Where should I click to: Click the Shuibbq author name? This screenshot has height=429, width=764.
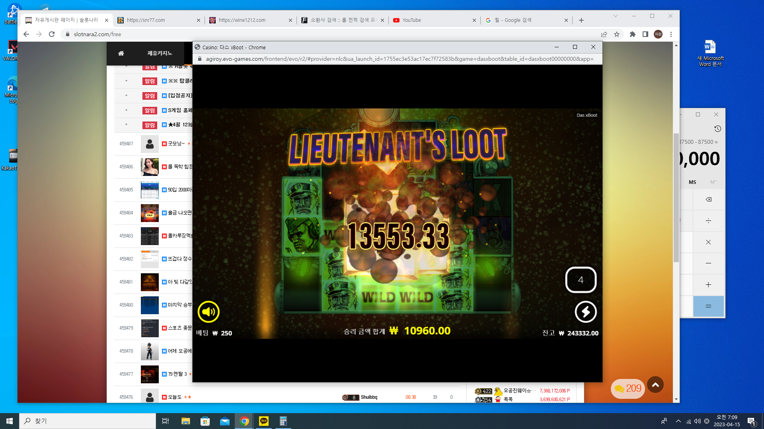[369, 397]
